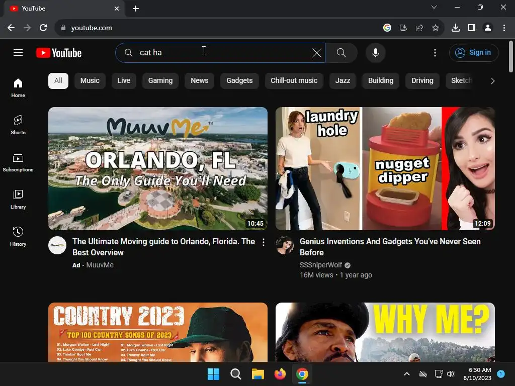Open options menu for Orlando ad video
515x386 pixels.
coord(264,242)
